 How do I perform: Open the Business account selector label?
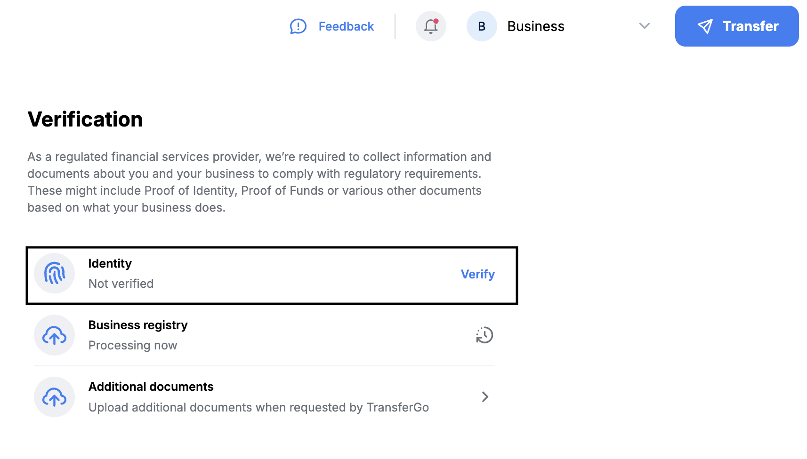pos(536,26)
